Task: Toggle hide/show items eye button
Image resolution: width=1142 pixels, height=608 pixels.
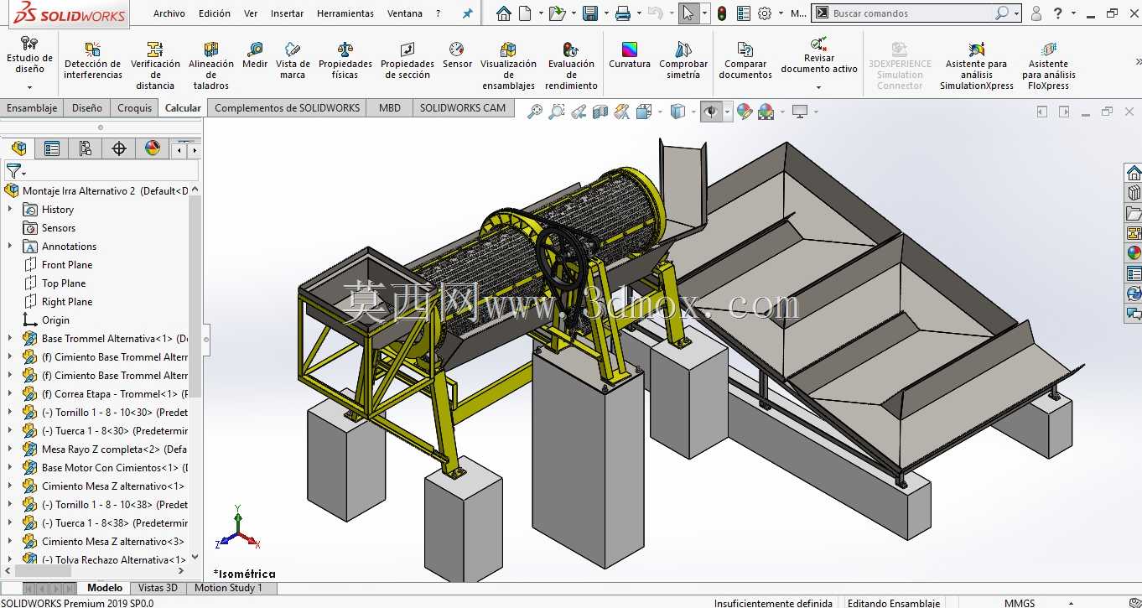Action: (712, 112)
